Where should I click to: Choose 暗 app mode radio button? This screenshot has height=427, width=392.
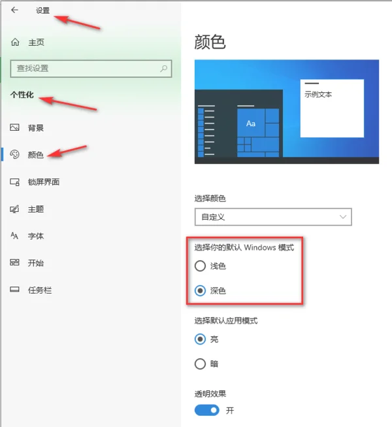click(x=200, y=364)
